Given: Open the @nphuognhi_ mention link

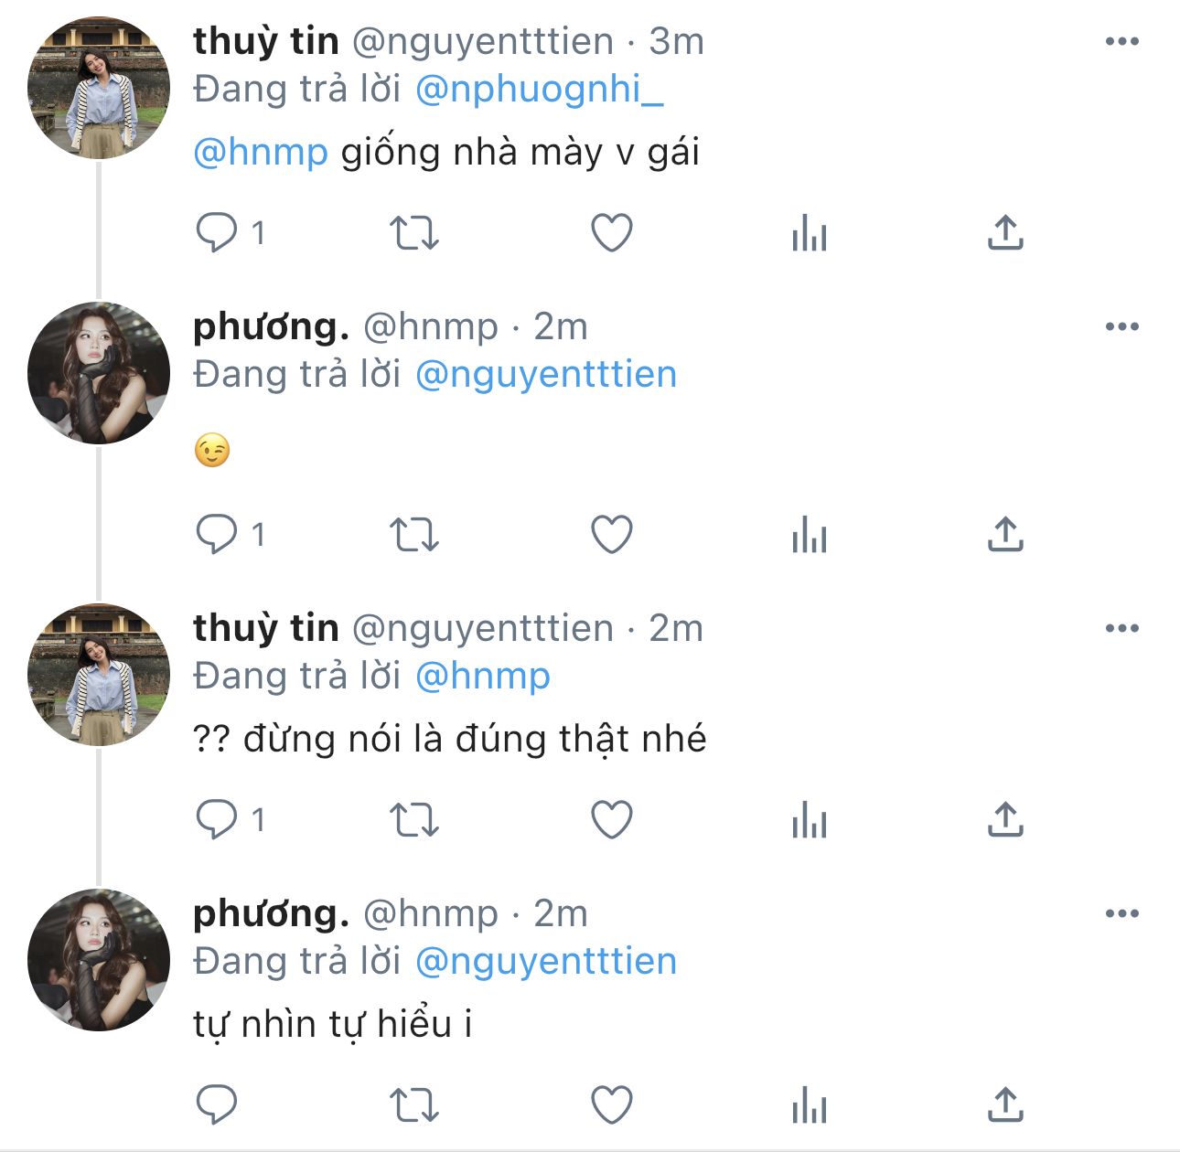Looking at the screenshot, I should coord(539,90).
